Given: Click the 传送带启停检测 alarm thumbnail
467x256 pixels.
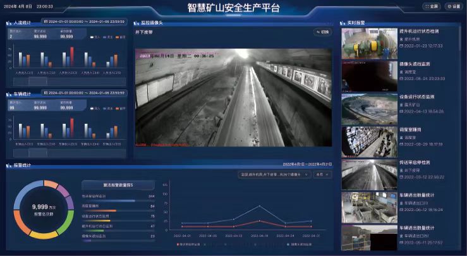Looking at the screenshot, I should click(x=369, y=175).
